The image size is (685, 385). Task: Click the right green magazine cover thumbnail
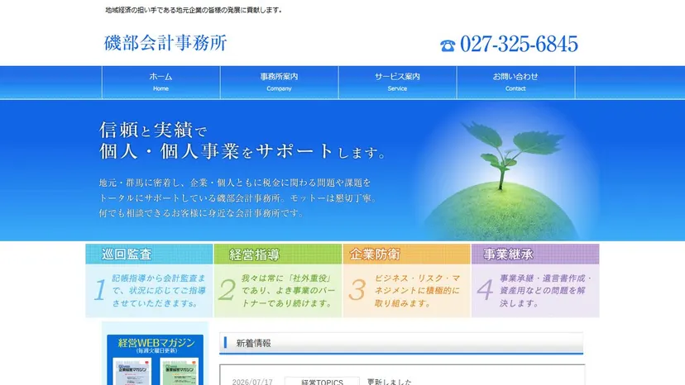click(x=180, y=372)
